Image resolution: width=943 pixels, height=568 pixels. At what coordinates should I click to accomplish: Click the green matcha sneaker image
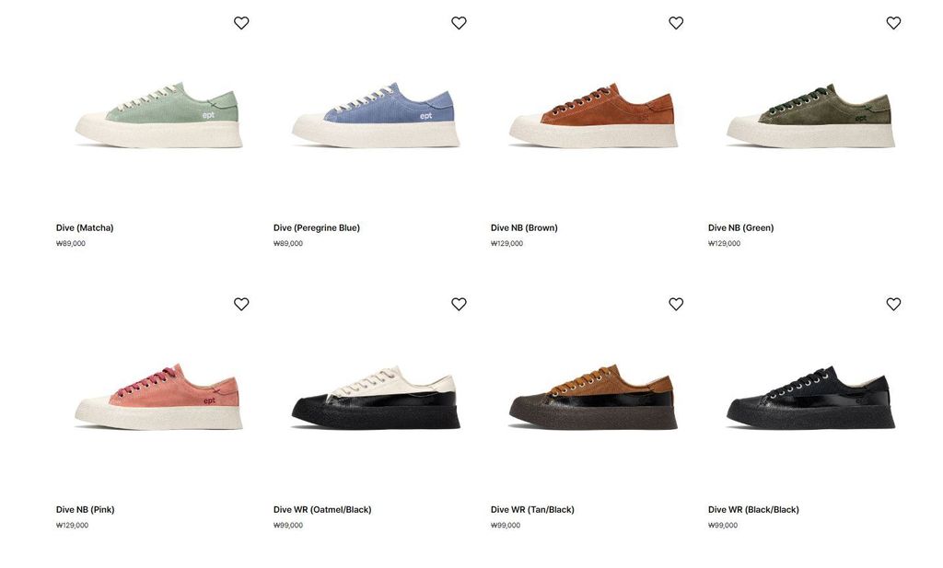(158, 115)
